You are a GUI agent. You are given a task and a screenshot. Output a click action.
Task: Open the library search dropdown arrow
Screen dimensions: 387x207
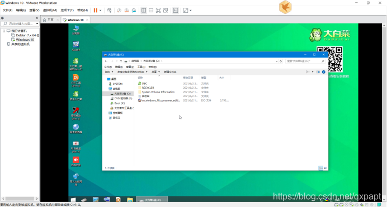coord(37,23)
